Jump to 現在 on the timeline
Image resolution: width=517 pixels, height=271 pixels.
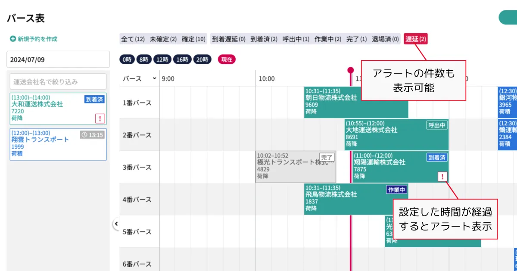click(227, 60)
